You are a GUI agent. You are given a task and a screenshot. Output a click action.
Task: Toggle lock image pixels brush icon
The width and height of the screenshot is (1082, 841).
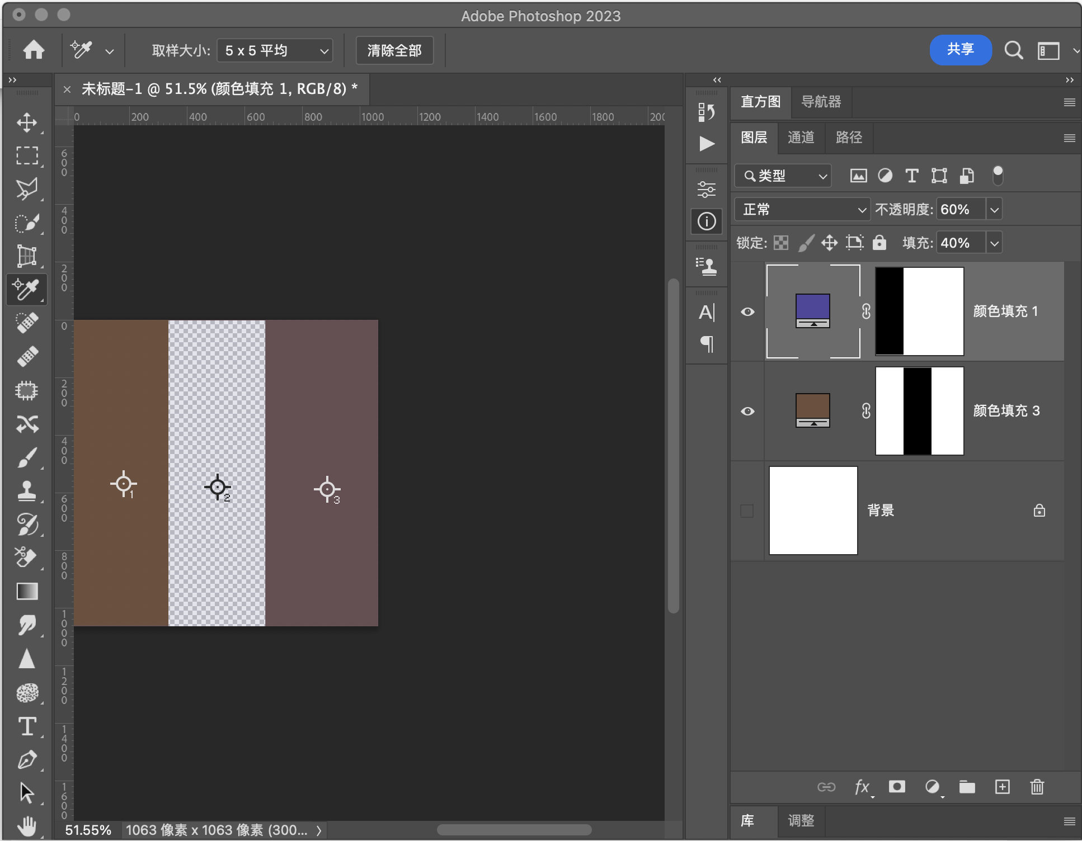(x=806, y=243)
